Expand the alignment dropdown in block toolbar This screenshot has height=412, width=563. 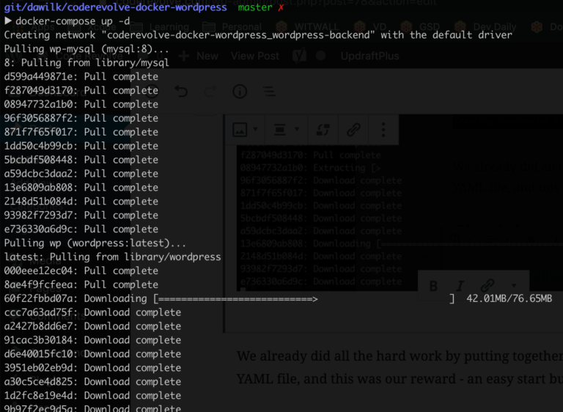(x=283, y=130)
